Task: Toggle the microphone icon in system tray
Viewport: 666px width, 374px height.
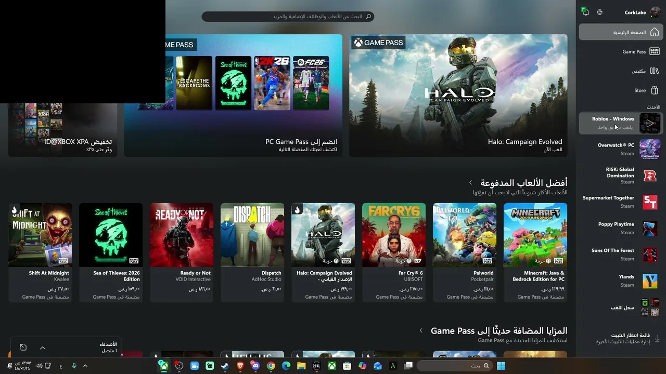Action: click(x=74, y=366)
